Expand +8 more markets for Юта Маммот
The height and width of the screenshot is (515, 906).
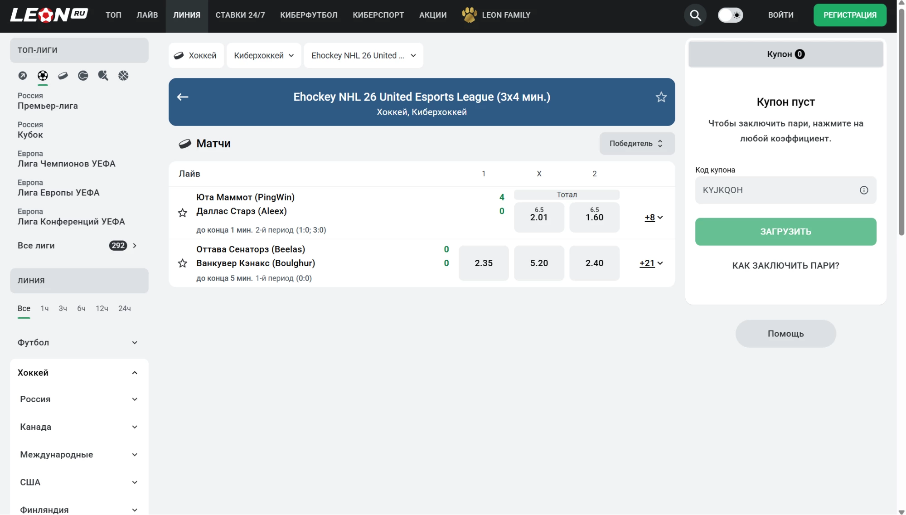coord(654,218)
